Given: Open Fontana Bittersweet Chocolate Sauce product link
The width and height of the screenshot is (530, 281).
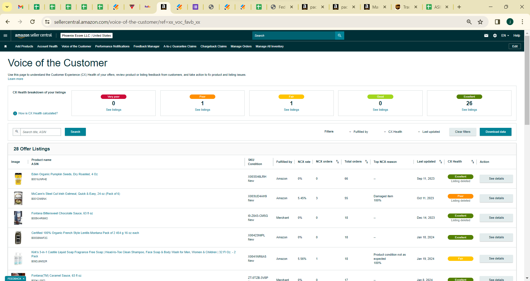Looking at the screenshot, I should 62,214.
